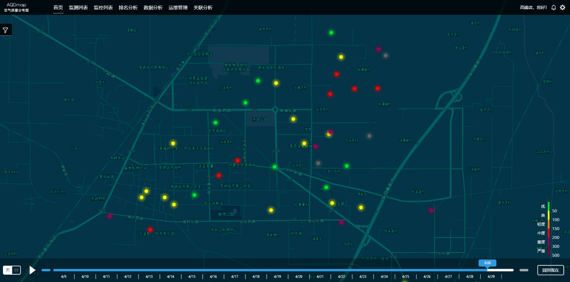Open the 高碑店 user account menu
The width and height of the screenshot is (570, 282).
click(533, 7)
